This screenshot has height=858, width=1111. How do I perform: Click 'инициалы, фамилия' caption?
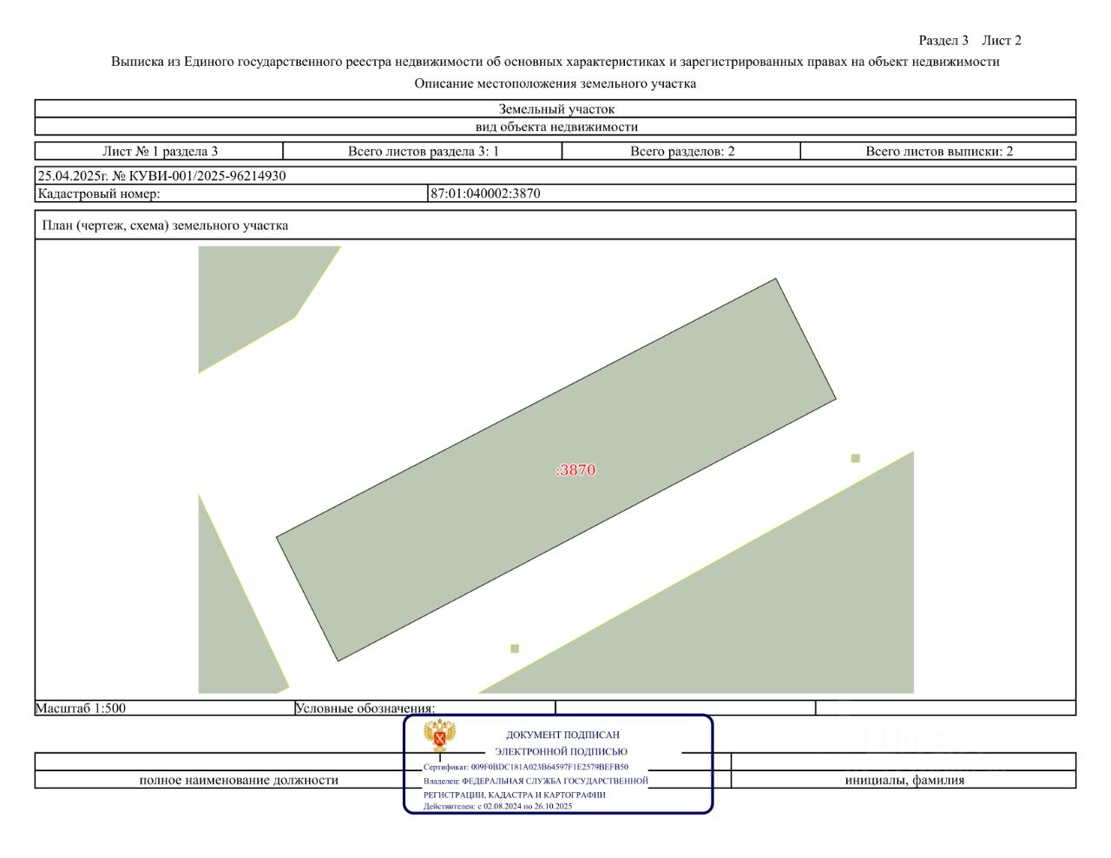(904, 780)
